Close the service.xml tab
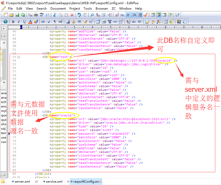 coord(68,181)
